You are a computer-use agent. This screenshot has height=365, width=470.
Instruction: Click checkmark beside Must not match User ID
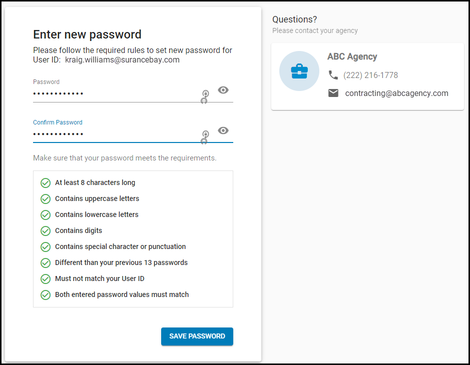click(x=46, y=279)
